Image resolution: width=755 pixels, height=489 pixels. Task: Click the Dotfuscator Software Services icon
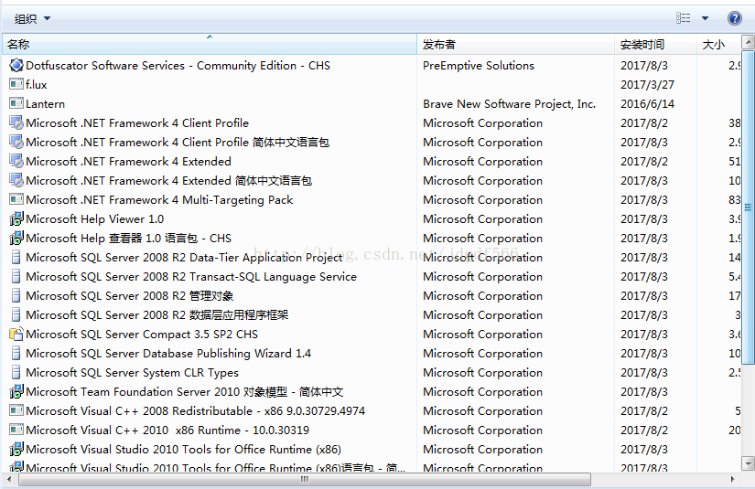point(16,65)
